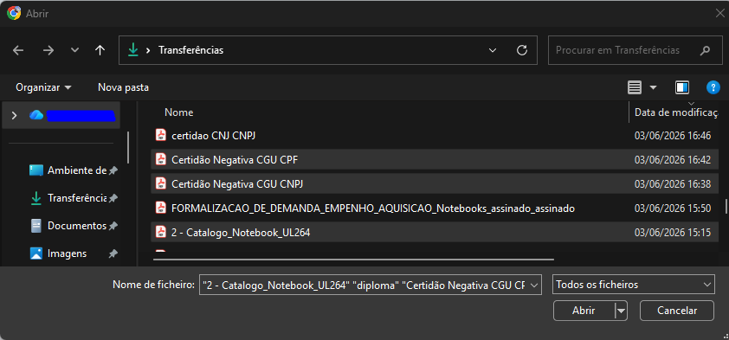729x340 pixels.
Task: Click date 03/06/2026 15:50
Action: pyautogui.click(x=673, y=208)
